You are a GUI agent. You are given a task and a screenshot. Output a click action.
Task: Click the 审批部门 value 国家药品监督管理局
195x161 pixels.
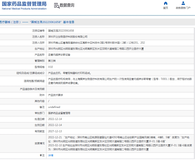tap(59, 113)
